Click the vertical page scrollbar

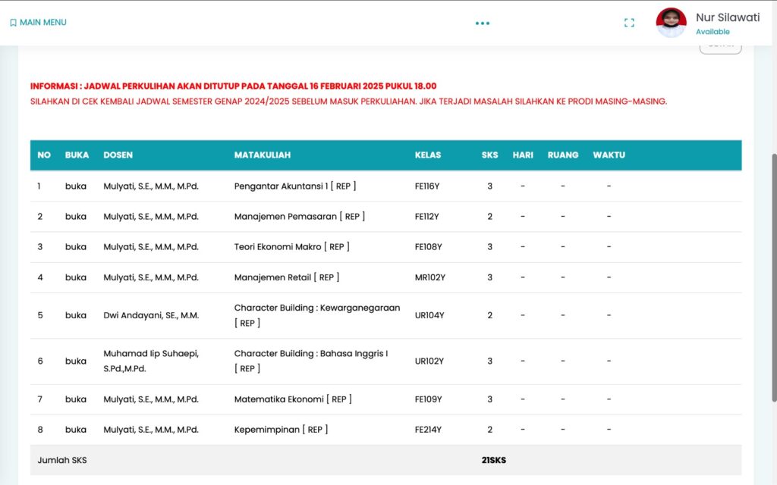point(774,277)
